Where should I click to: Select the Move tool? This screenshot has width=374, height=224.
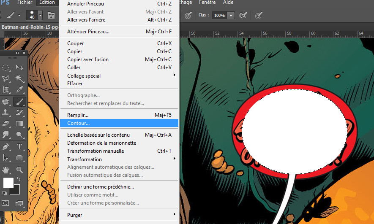tap(19, 67)
